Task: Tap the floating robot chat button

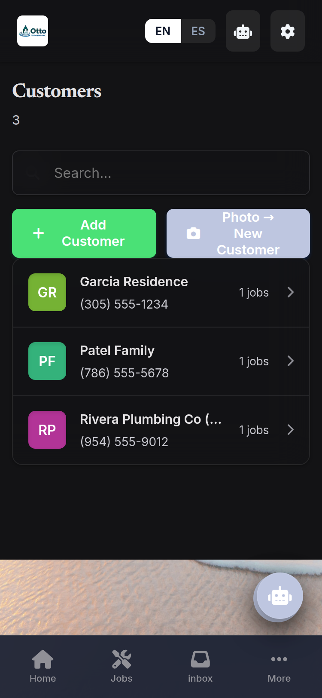Action: 280,596
